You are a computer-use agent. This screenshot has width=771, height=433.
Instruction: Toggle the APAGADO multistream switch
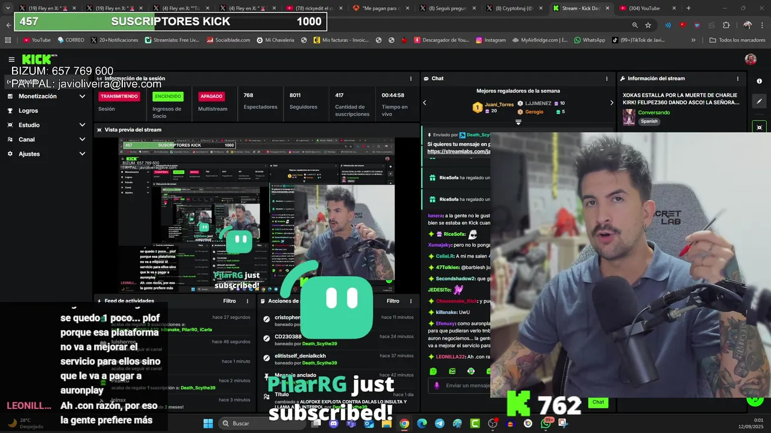[x=211, y=96]
